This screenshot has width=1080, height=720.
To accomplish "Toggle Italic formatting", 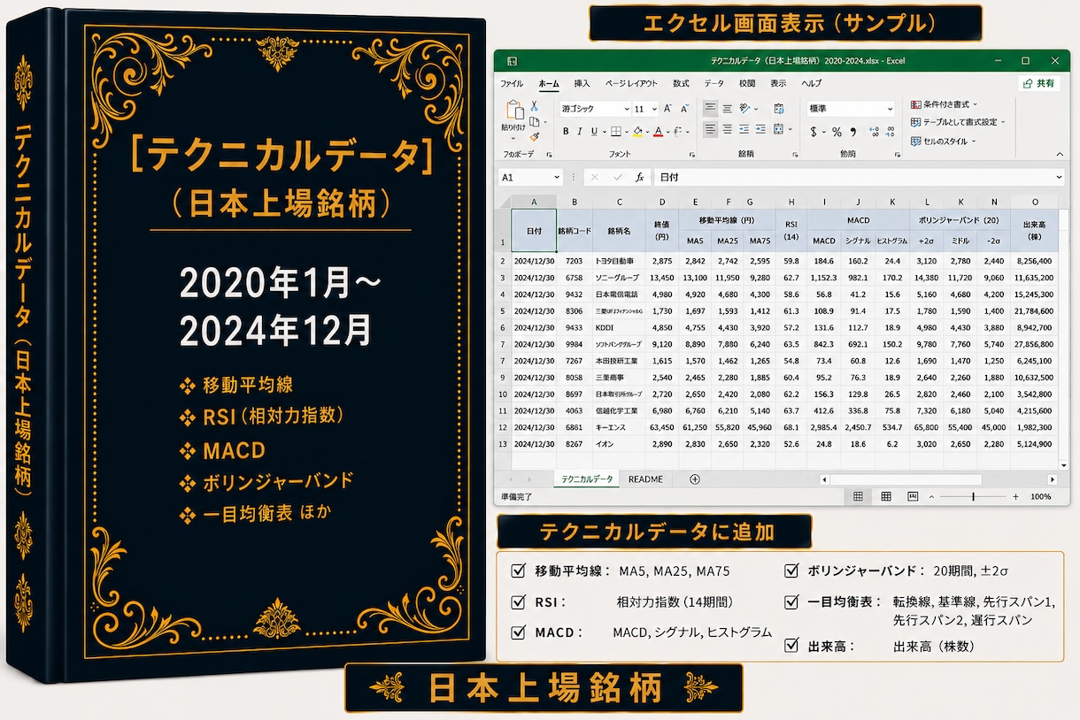I will pos(580,131).
